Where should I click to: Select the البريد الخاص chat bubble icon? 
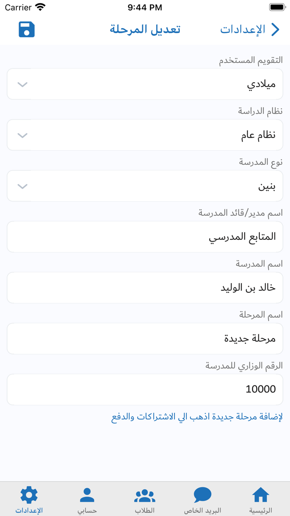[203, 494]
